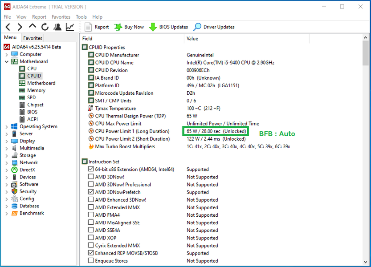Select the Operating System Windows icon

tap(14, 126)
